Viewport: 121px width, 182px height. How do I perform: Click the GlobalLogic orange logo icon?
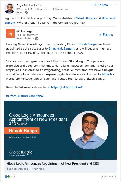point(10,33)
